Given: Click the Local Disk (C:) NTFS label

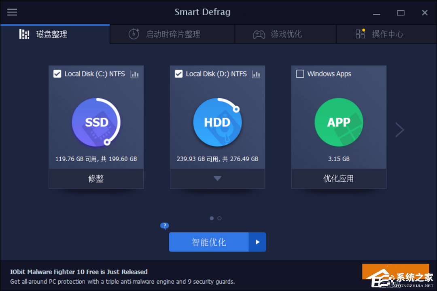Looking at the screenshot, I should tap(95, 74).
